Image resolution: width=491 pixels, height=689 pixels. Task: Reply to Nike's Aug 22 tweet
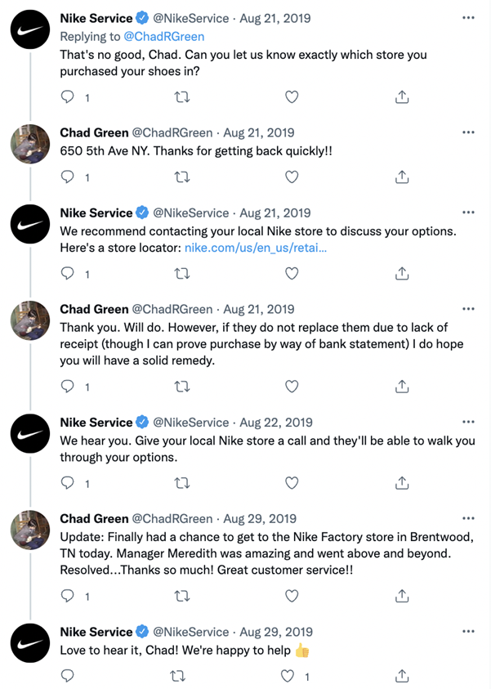[x=69, y=483]
